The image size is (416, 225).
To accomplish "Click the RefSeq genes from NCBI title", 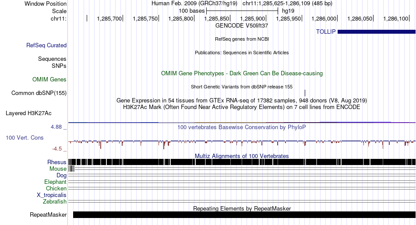I will coord(242,39).
